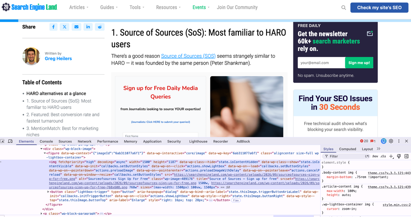Image resolution: width=411 pixels, height=217 pixels.
Task: Open DevTools settings gear
Action: coord(391,141)
